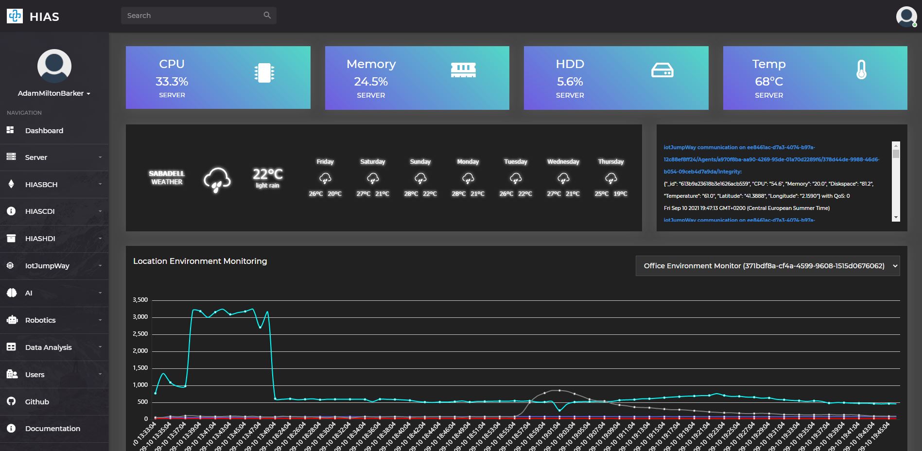Expand the HIASHDI menu chevron
The image size is (922, 451).
tap(100, 238)
